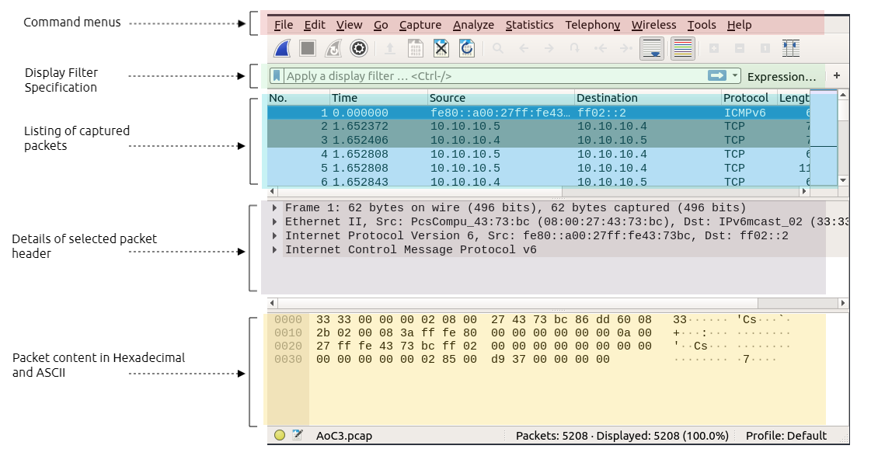Screen dimensions: 871x456
Task: Reload the capture file icon
Action: 466,49
